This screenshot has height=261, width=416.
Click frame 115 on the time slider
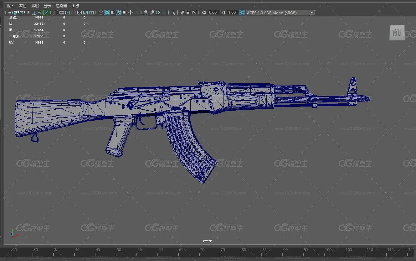click(390, 250)
